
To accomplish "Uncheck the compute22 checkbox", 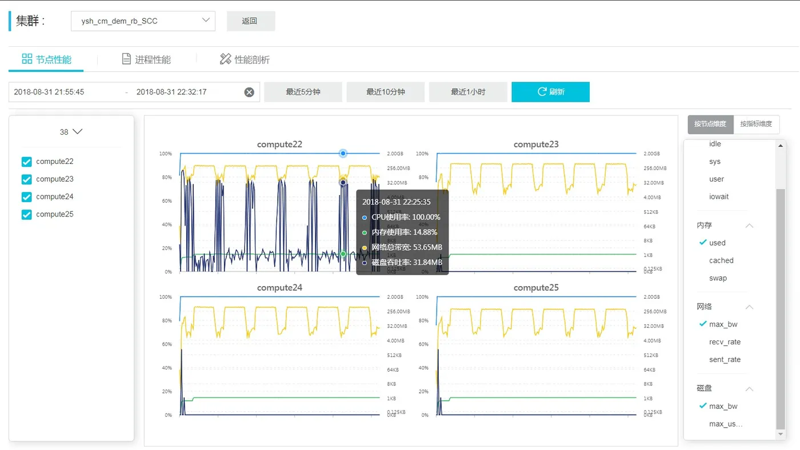I will [x=26, y=162].
